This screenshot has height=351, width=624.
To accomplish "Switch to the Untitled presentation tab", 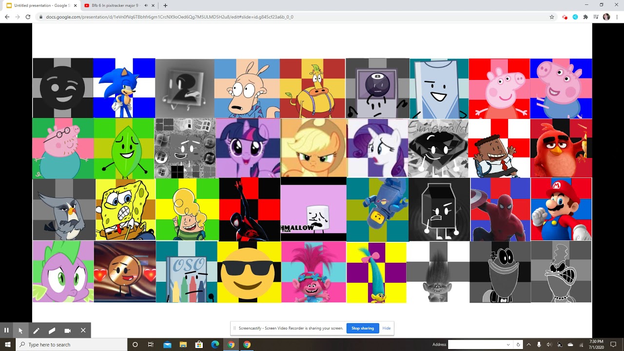I will (x=41, y=5).
